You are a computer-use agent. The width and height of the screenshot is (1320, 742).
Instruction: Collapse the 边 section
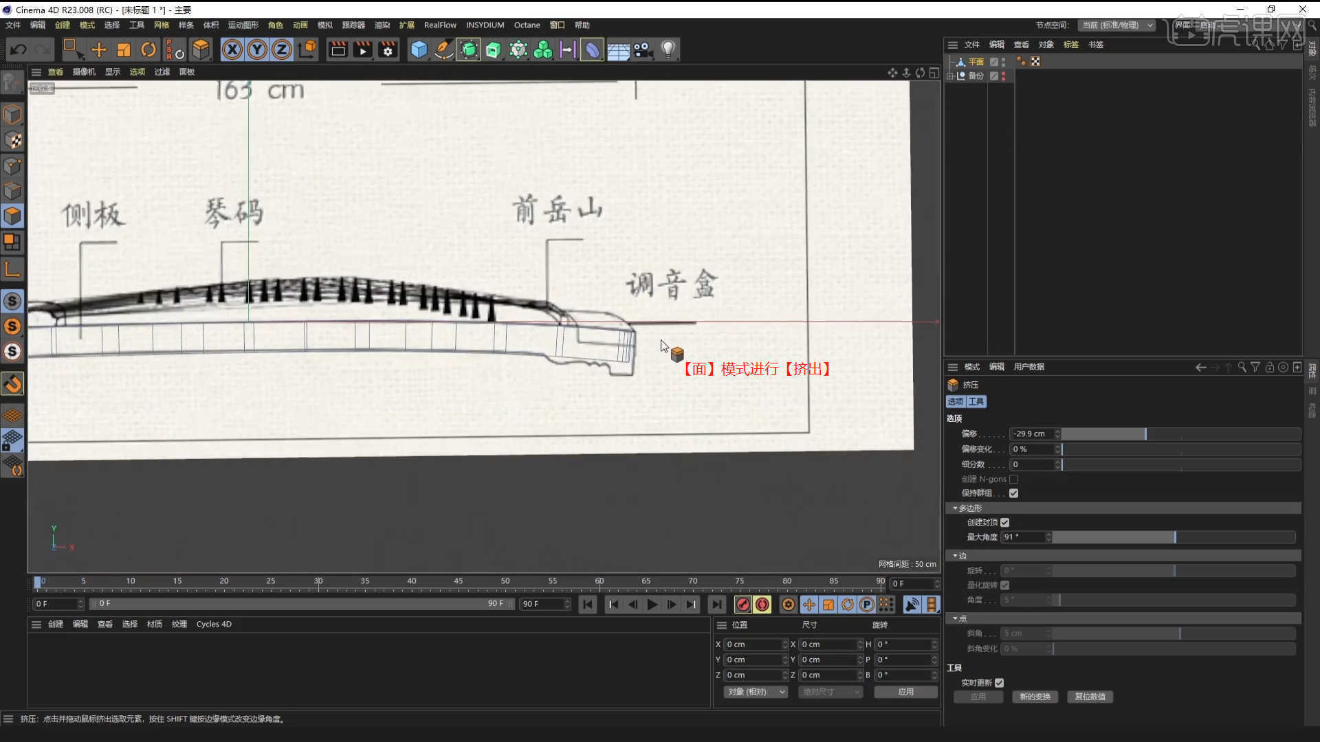click(x=955, y=556)
